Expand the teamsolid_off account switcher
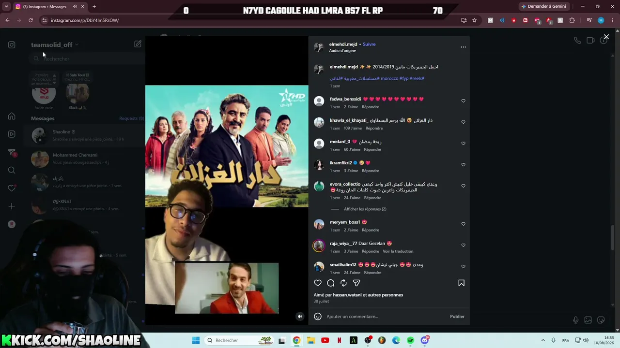Image resolution: width=620 pixels, height=348 pixels. pos(55,45)
